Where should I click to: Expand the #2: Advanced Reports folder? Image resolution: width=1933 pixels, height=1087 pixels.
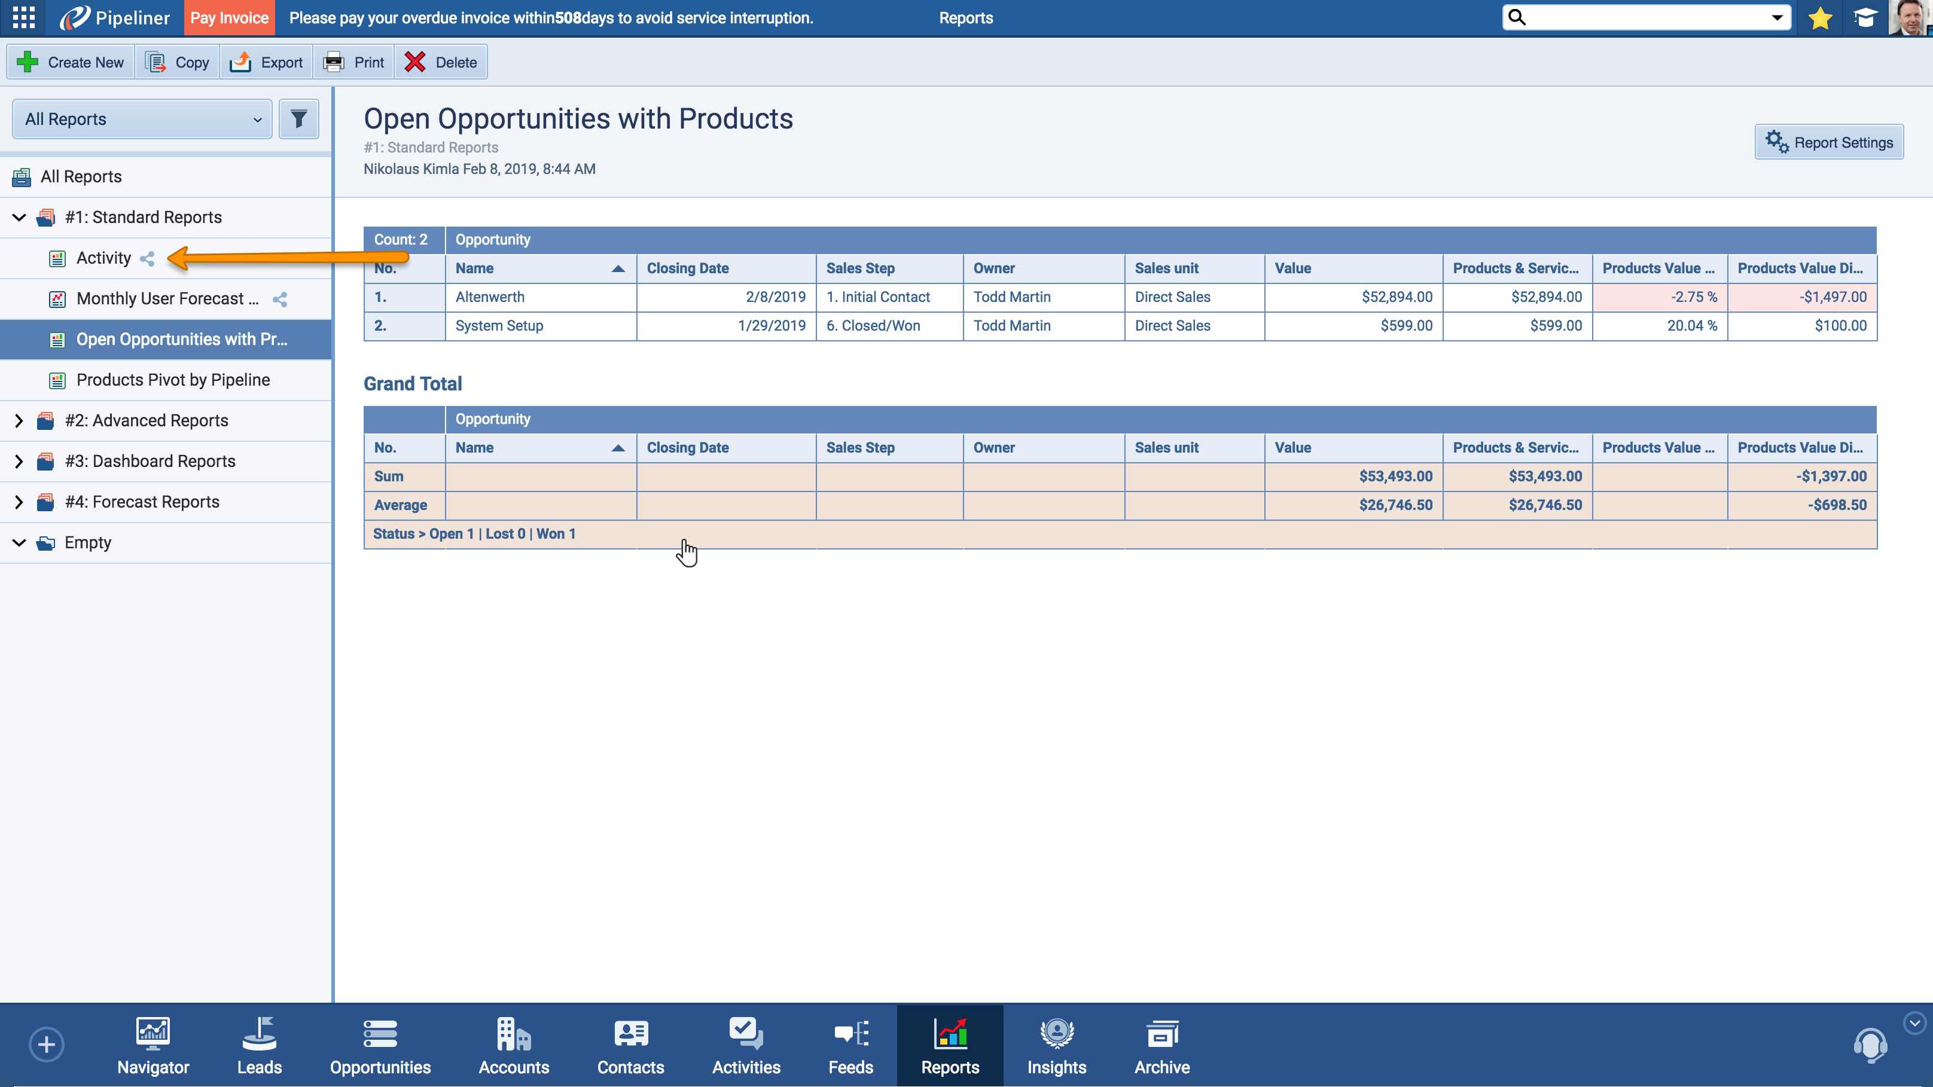click(x=20, y=421)
